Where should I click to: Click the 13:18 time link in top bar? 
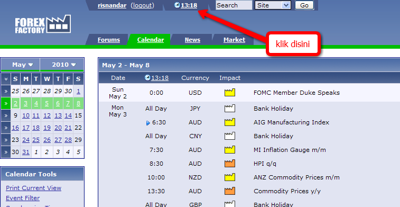click(x=189, y=5)
